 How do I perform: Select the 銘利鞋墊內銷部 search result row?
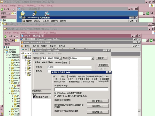click(x=42, y=97)
